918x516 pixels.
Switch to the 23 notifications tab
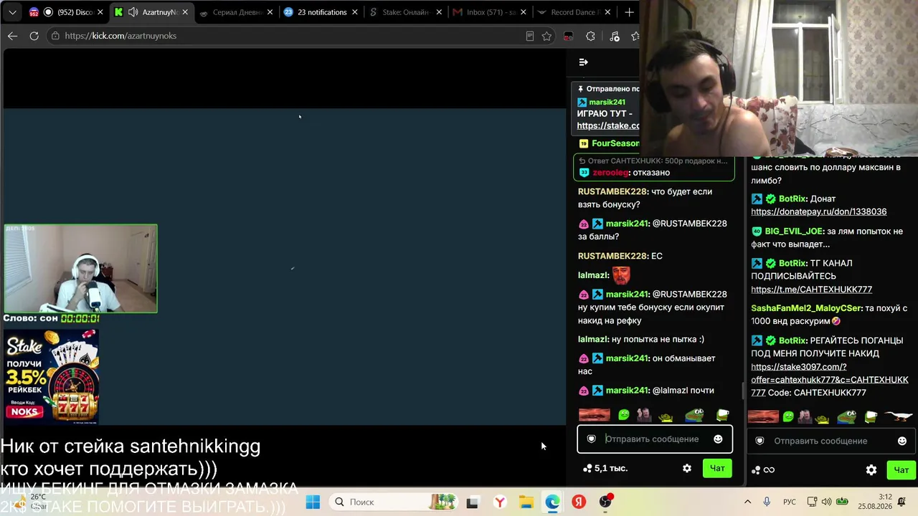[x=321, y=12]
